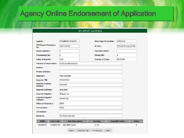
Task: Click the Port of Entry field
Action: coord(91,108)
